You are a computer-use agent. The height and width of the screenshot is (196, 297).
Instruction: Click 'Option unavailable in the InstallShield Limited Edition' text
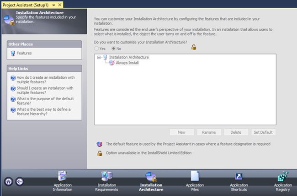click(148, 153)
